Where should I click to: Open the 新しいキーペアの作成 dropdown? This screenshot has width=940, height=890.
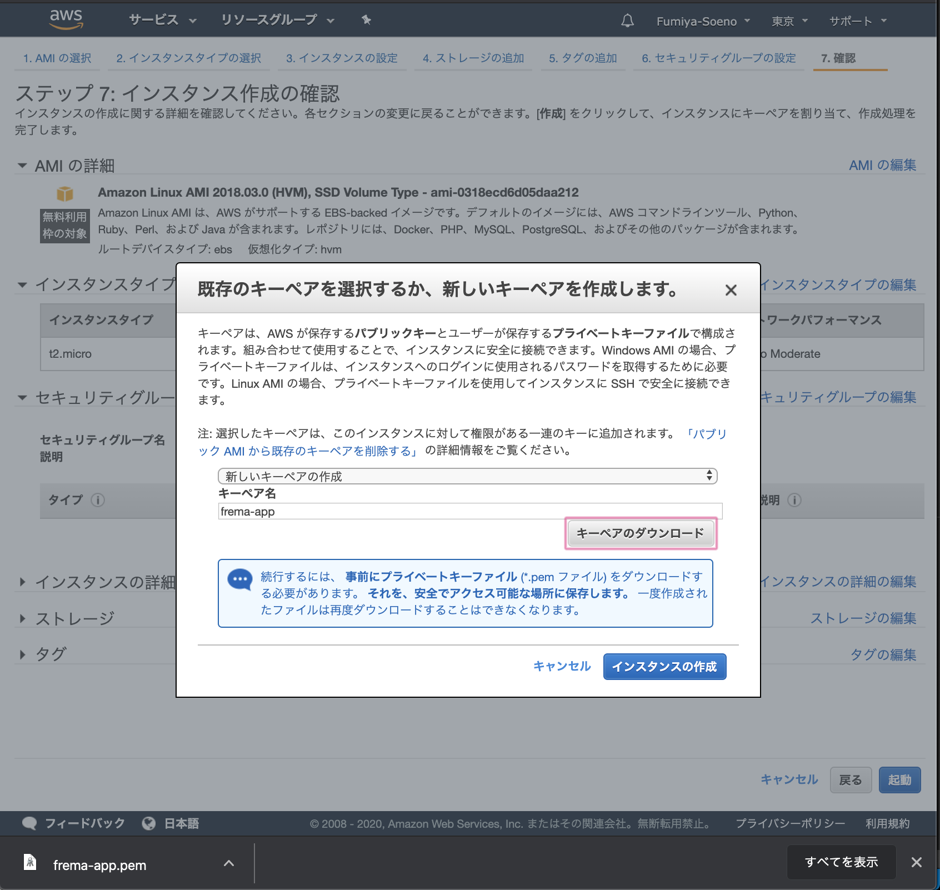[468, 476]
